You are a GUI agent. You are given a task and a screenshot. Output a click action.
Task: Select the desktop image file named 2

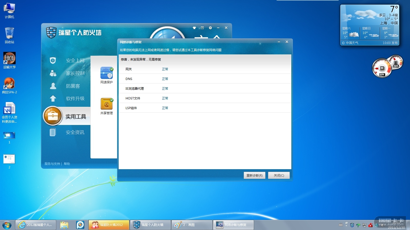point(9,162)
